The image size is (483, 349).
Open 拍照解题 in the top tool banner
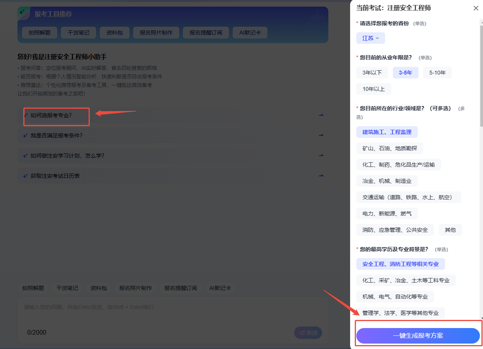tap(39, 33)
